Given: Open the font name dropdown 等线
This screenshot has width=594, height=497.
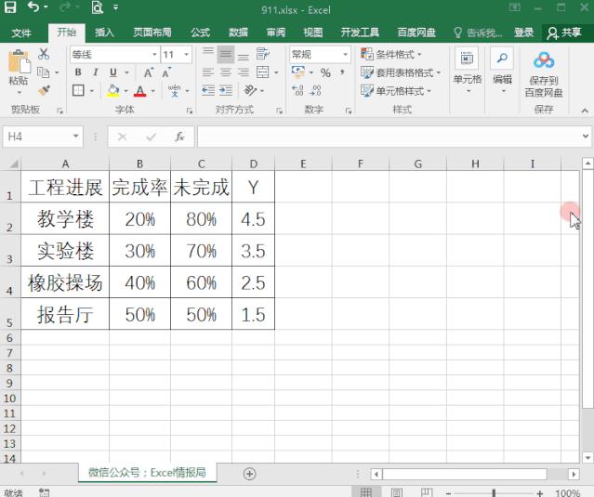Looking at the screenshot, I should click(x=154, y=55).
